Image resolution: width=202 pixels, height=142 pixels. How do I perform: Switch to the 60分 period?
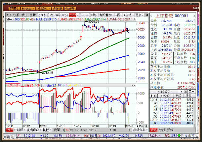click(x=58, y=15)
